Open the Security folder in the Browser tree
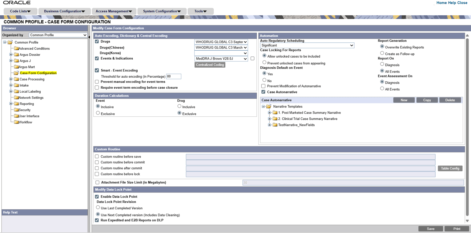Viewport: 471px width, 233px height. pos(17,110)
